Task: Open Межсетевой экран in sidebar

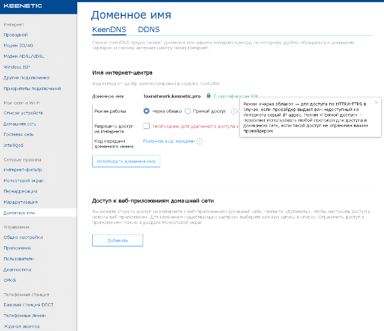Action: (x=23, y=181)
